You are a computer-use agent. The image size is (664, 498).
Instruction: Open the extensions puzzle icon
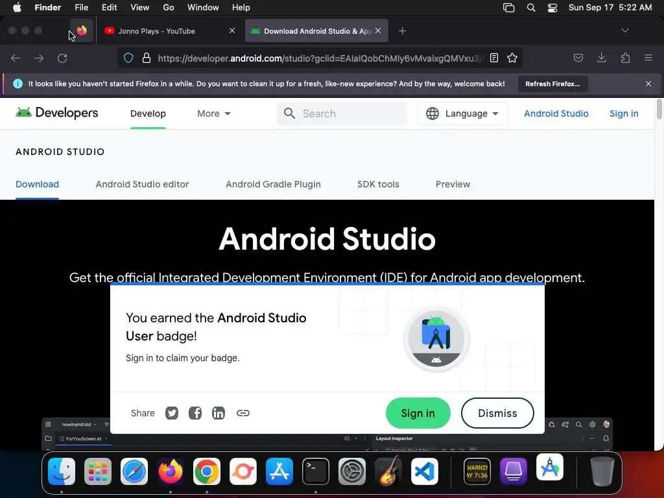point(625,58)
